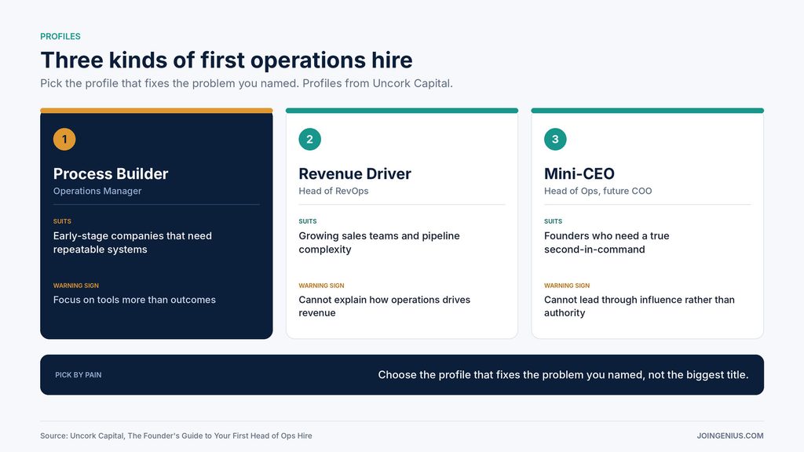Click the SUITS label in Process Builder card

pos(62,221)
